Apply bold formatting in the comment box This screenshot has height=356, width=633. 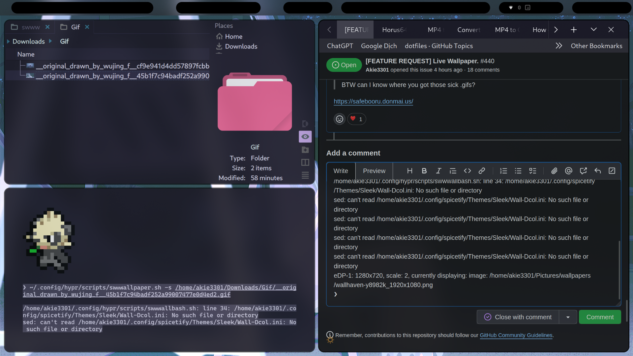coord(424,171)
